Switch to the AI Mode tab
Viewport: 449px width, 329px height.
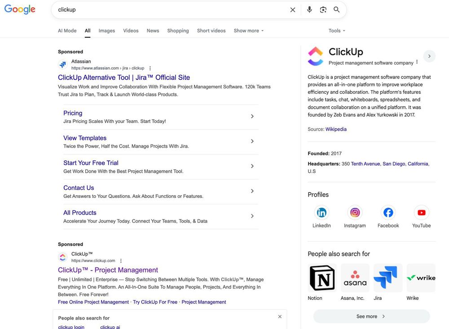pyautogui.click(x=67, y=31)
